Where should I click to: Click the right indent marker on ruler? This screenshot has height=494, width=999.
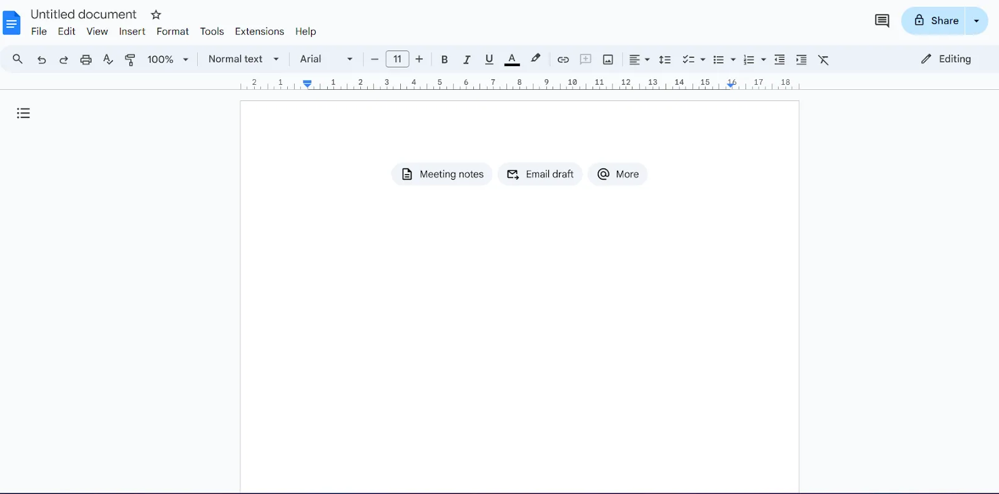tap(731, 85)
